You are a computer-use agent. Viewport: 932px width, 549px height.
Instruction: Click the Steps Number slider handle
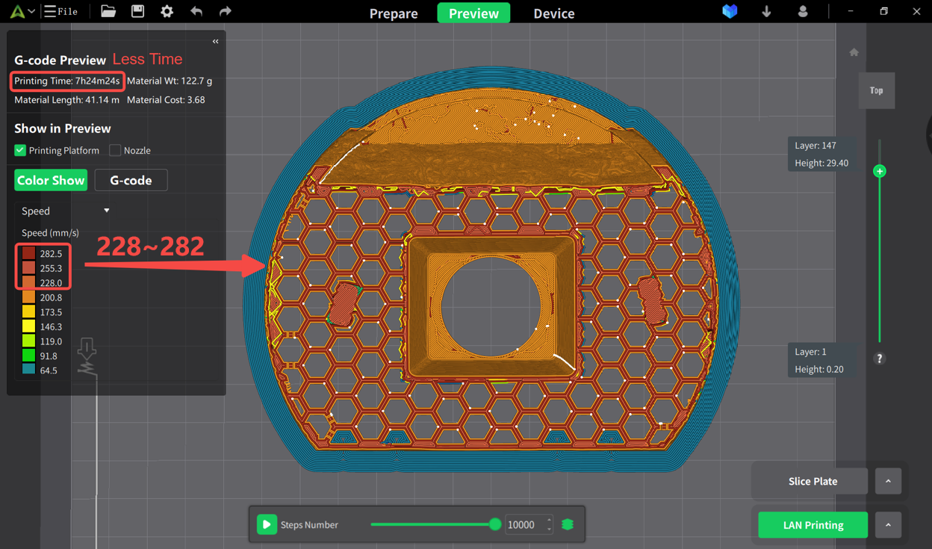coord(495,524)
